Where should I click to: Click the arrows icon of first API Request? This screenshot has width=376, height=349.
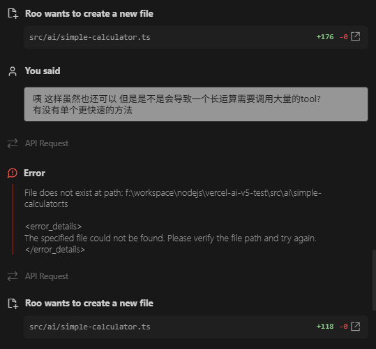[x=13, y=143]
